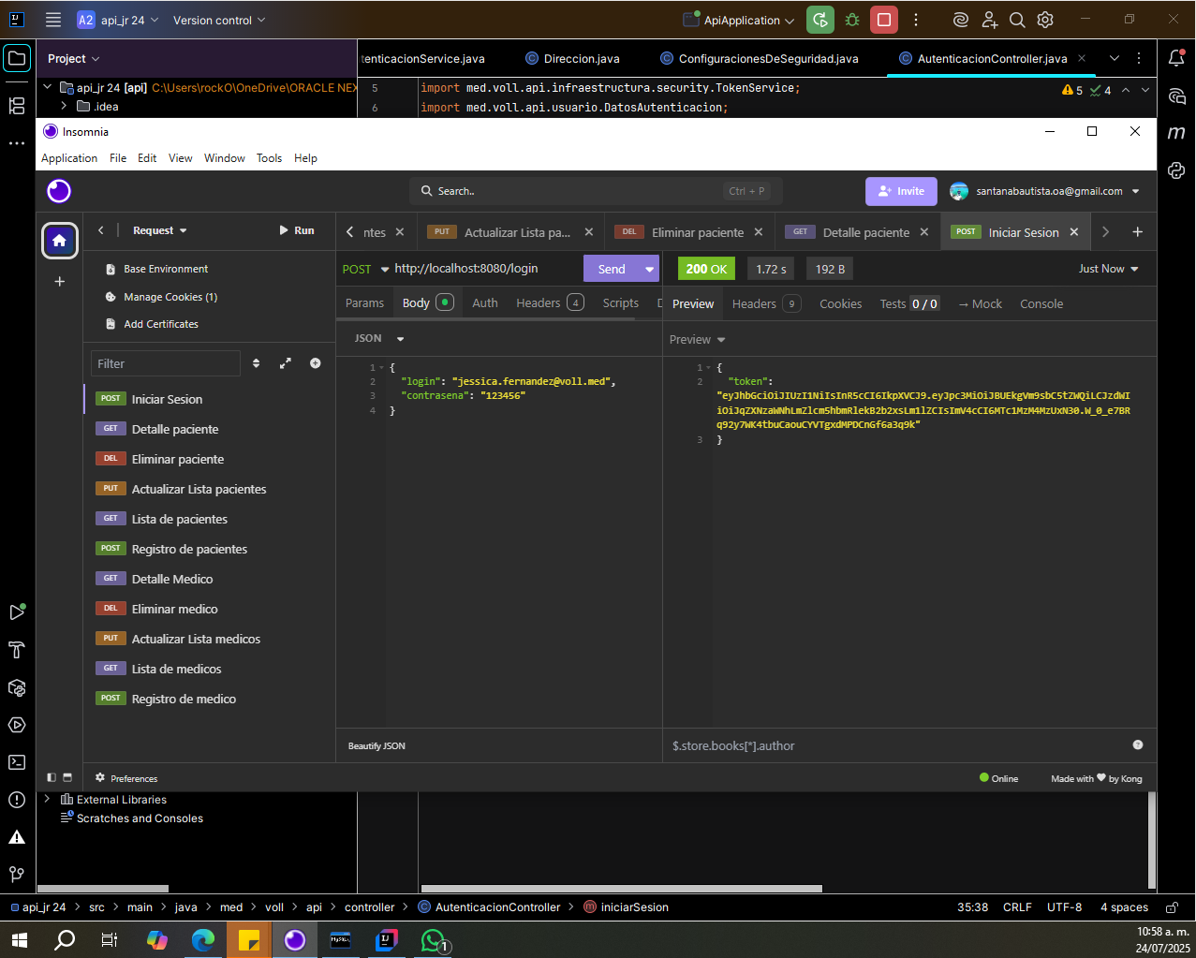Open IntelliJ Project tool window icon
Image resolution: width=1196 pixels, height=958 pixels.
(17, 58)
